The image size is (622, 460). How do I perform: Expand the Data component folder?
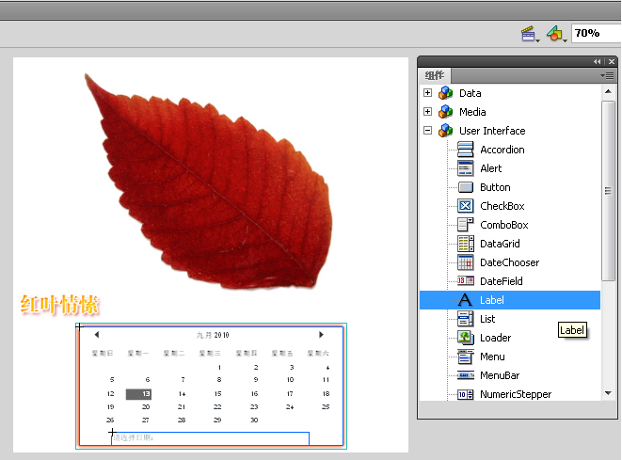click(x=428, y=93)
